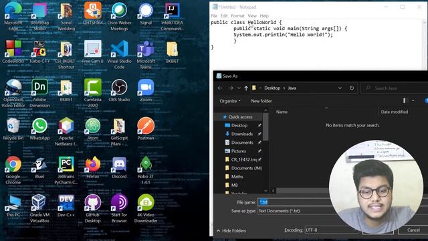
Task: Launch Adobe Dimension icon
Action: pyautogui.click(x=39, y=93)
